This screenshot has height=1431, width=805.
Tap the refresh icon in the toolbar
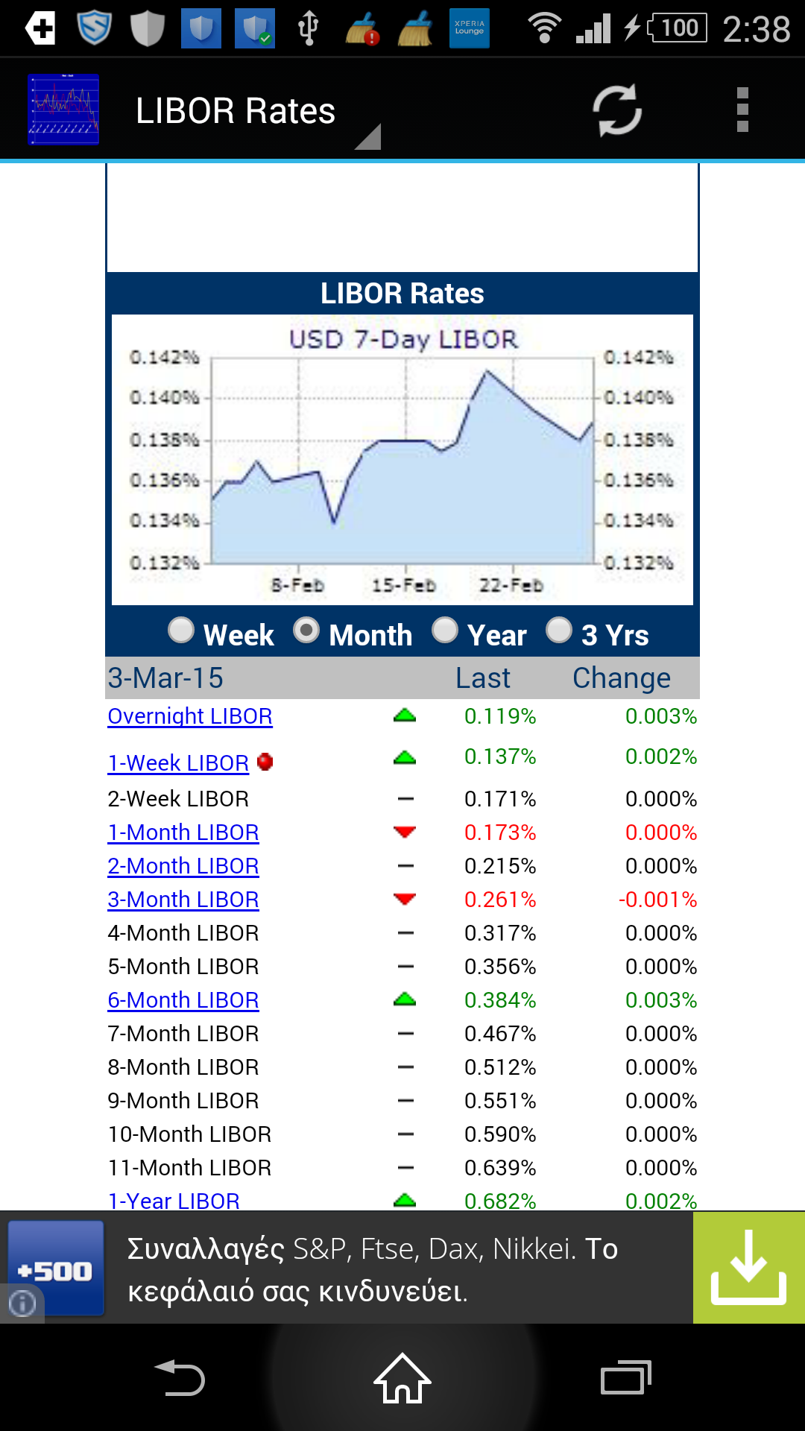[616, 110]
